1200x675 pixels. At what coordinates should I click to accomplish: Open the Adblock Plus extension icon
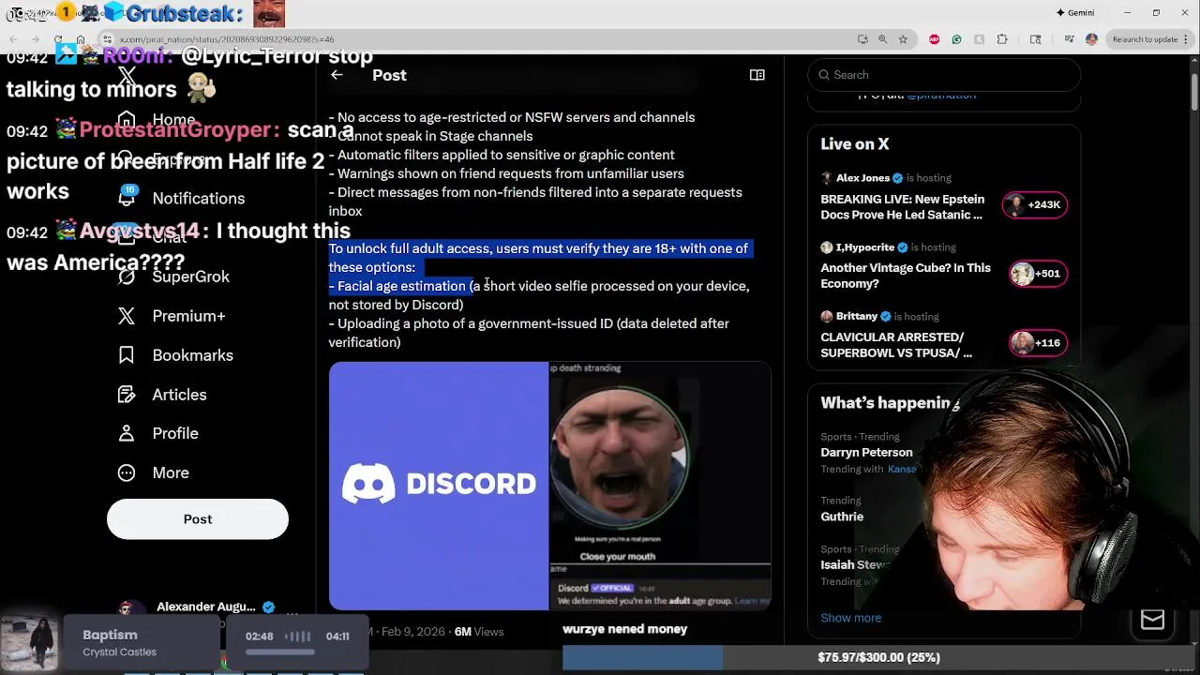coord(935,39)
